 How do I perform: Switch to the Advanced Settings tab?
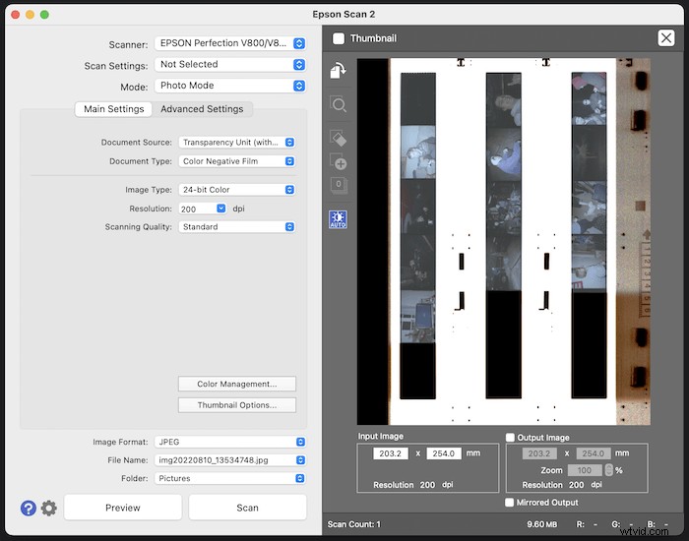(x=202, y=109)
